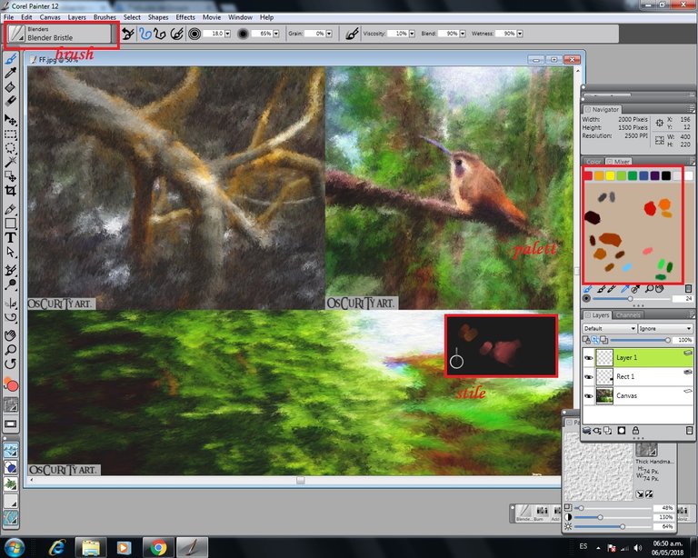Open Google Chrome from the taskbar
698x558 pixels.
[x=158, y=547]
